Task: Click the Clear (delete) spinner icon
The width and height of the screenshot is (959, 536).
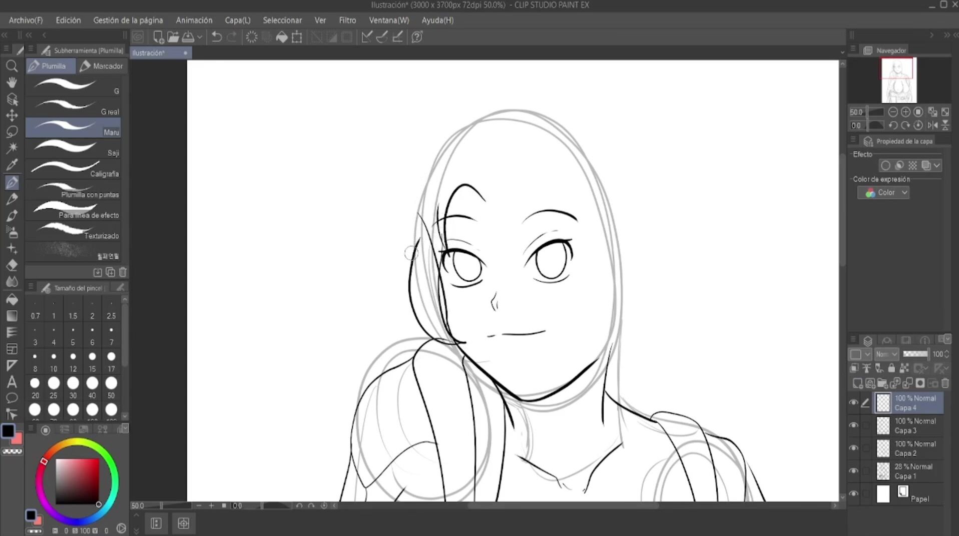Action: (x=252, y=37)
